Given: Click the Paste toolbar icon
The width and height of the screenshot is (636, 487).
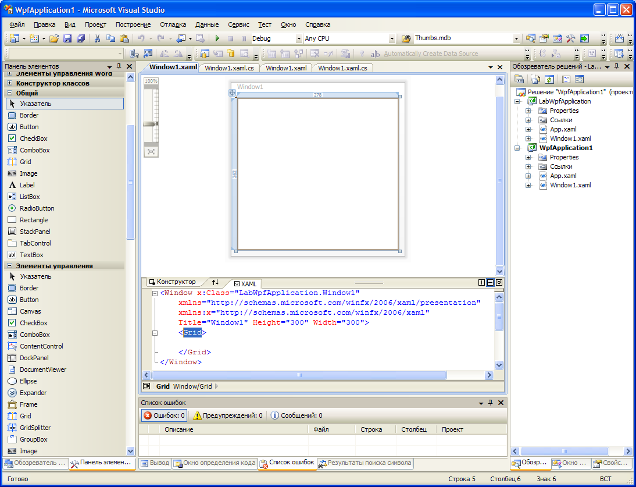Looking at the screenshot, I should tap(124, 38).
